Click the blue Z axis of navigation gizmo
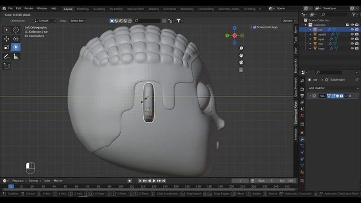Viewport: 361px width, 203px height. [x=235, y=28]
